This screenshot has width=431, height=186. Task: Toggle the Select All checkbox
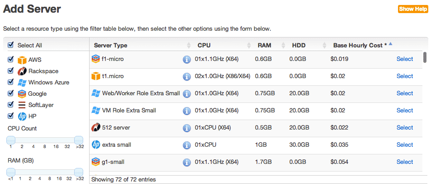pos(11,45)
